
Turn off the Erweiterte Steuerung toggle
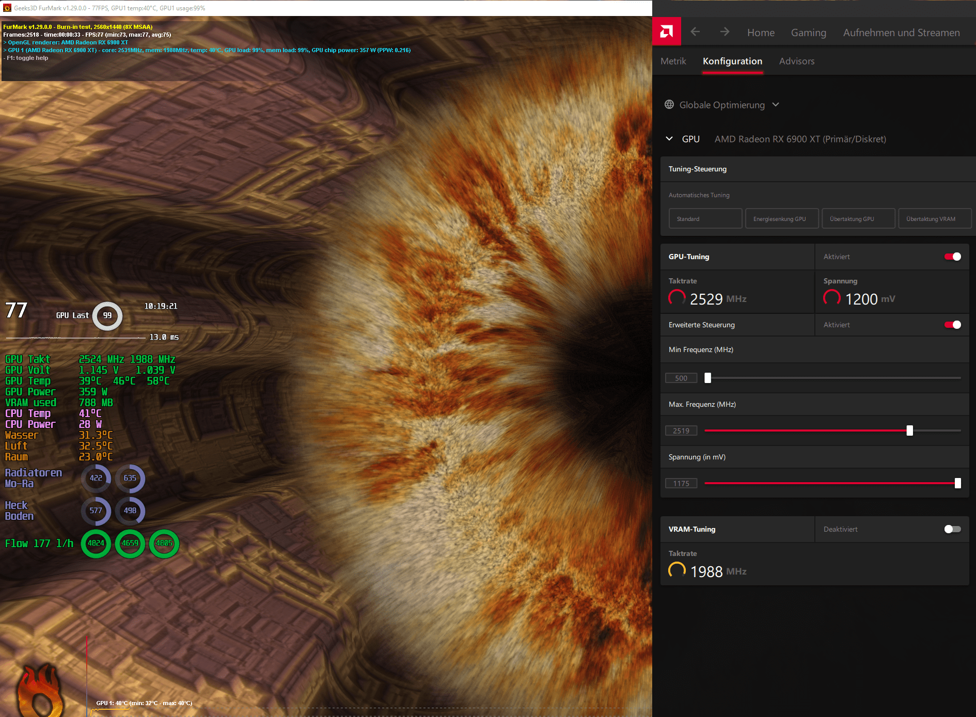pyautogui.click(x=953, y=325)
